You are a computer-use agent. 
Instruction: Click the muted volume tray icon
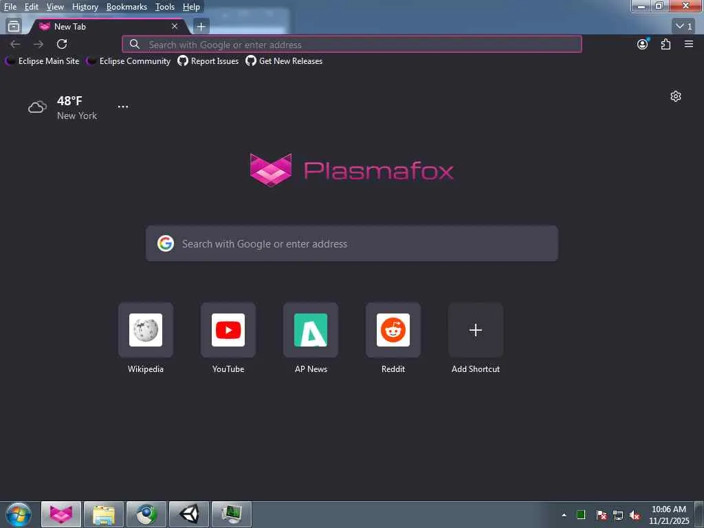[x=635, y=515]
